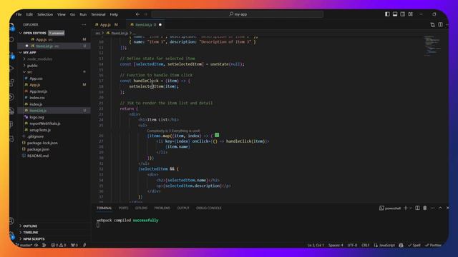Toggle the bottom panel layout icon
Image resolution: width=458 pixels, height=257 pixels.
point(395,14)
